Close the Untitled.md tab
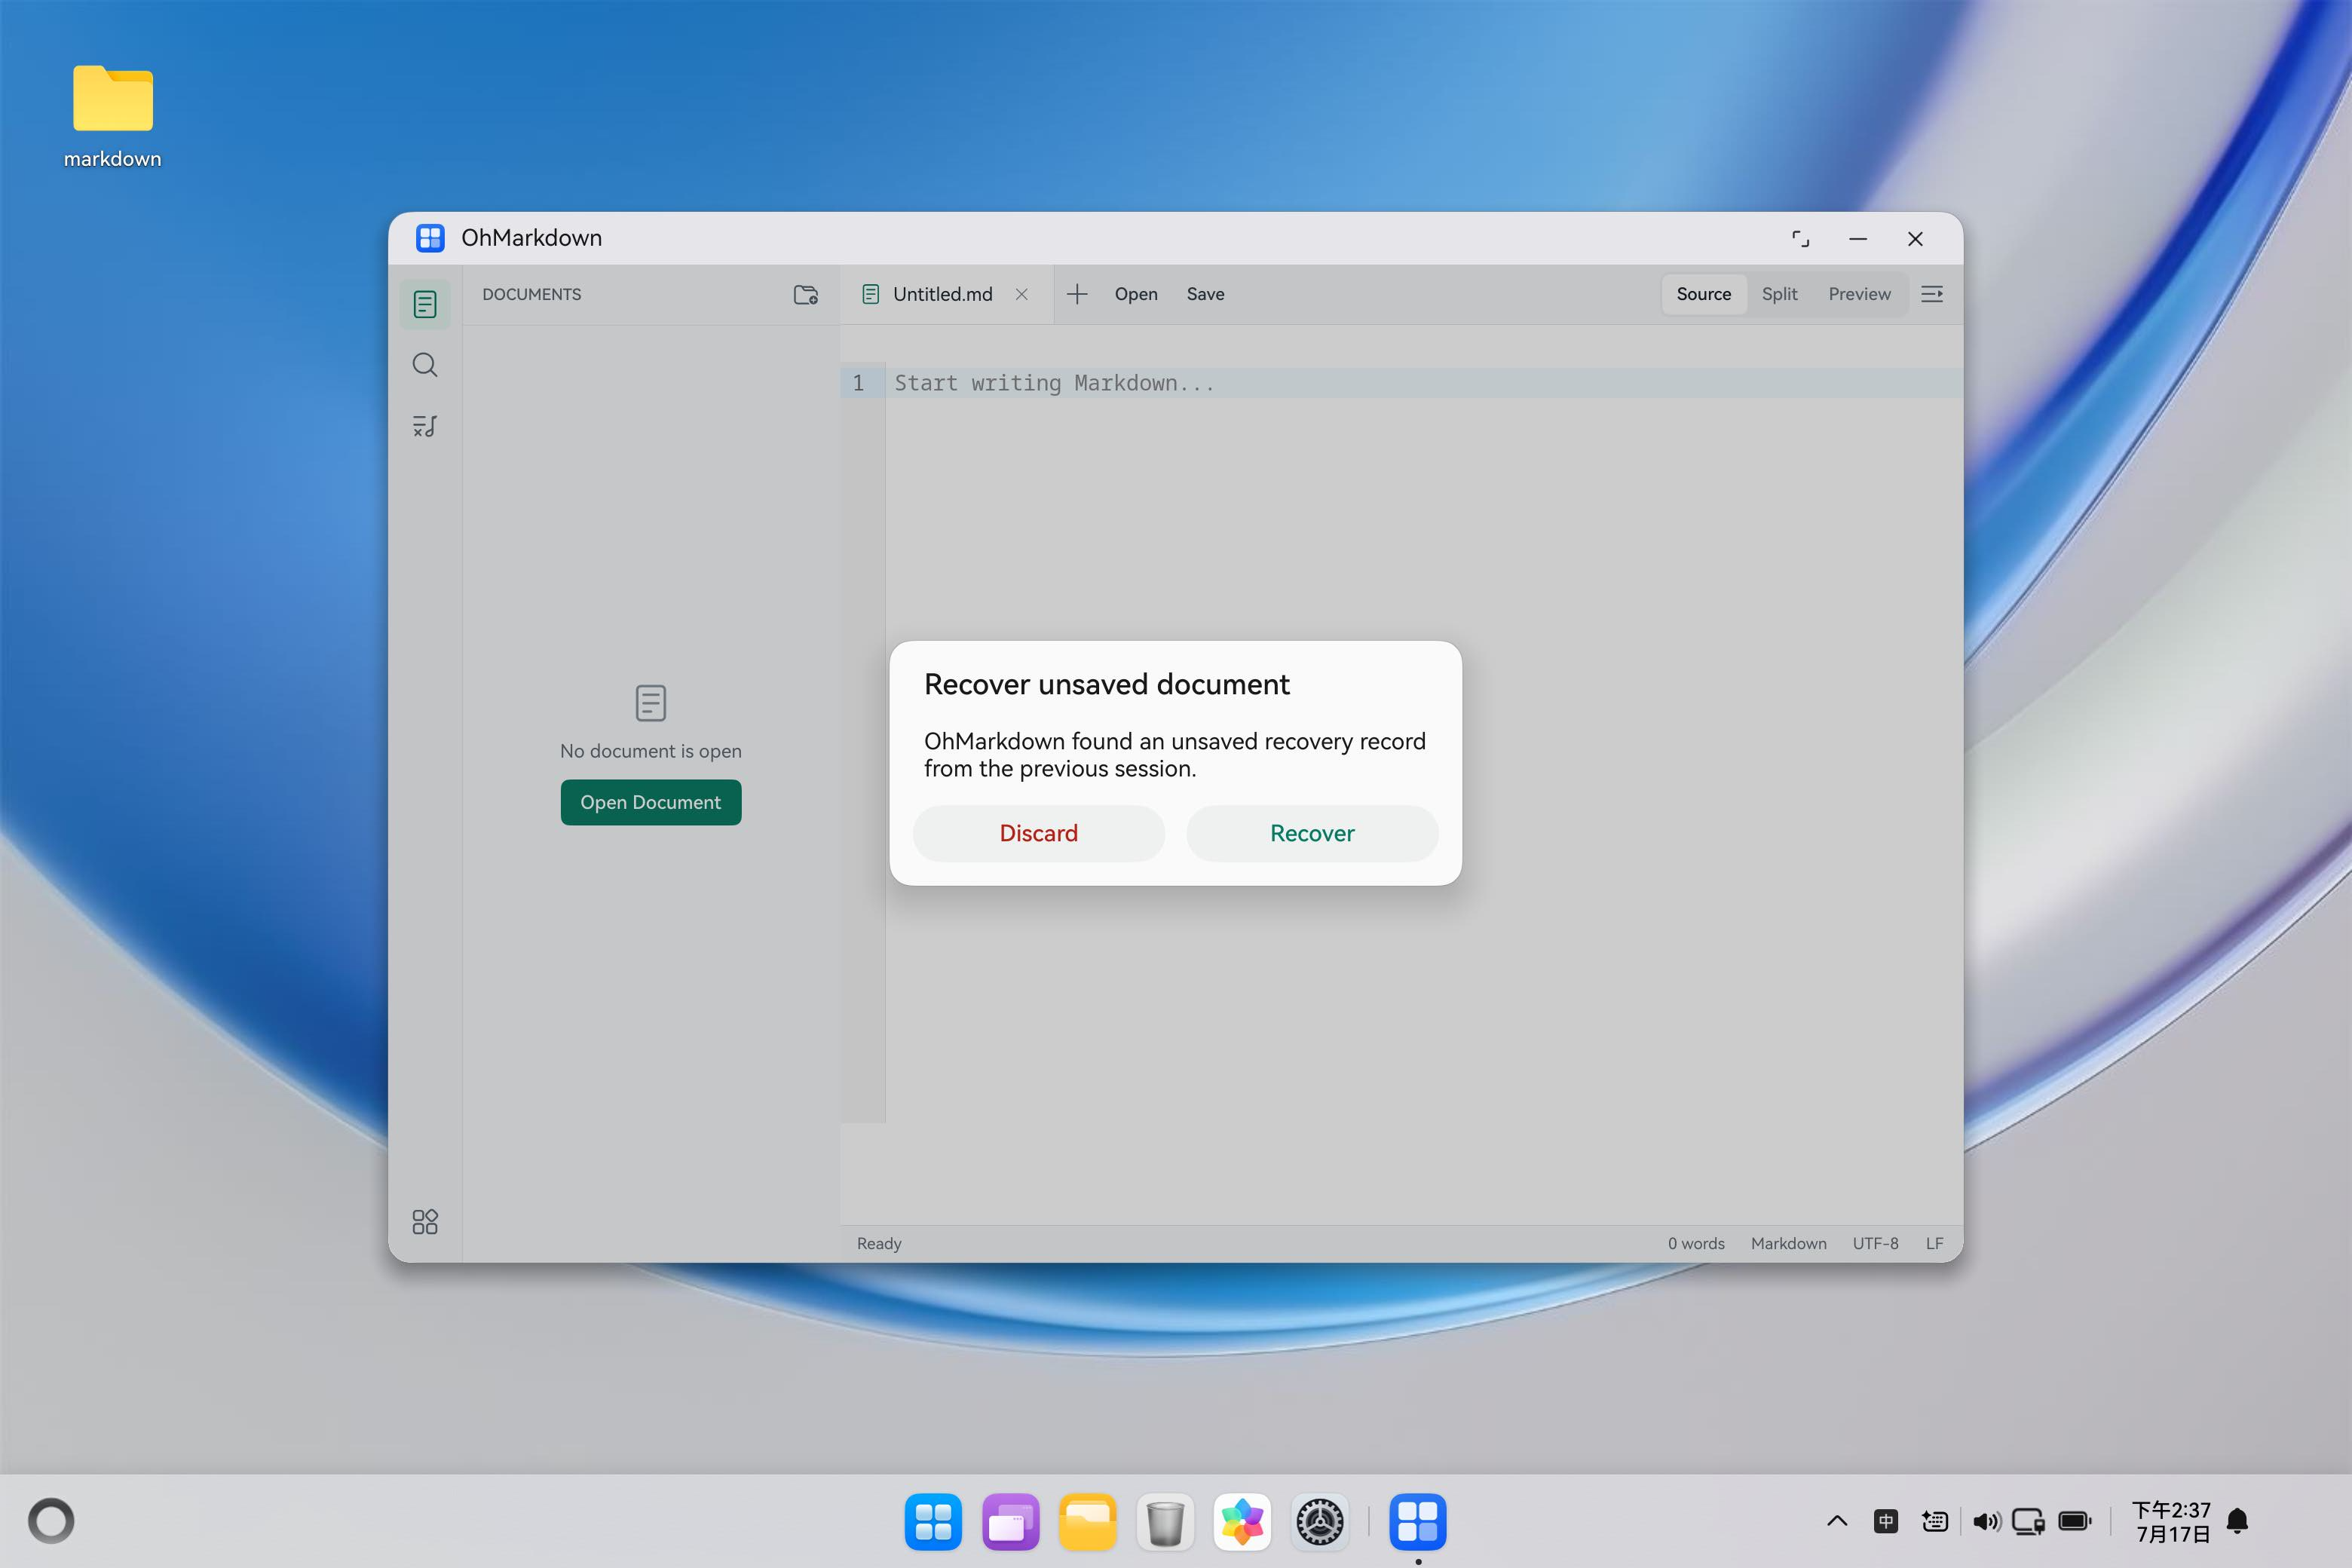2352x1568 pixels. click(1021, 294)
